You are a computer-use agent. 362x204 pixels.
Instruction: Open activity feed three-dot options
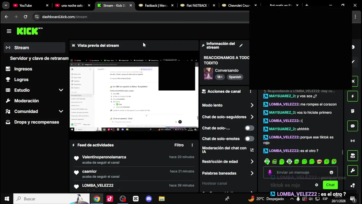coord(192,145)
